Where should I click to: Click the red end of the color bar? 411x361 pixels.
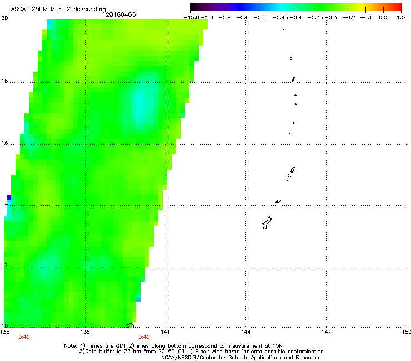click(398, 7)
